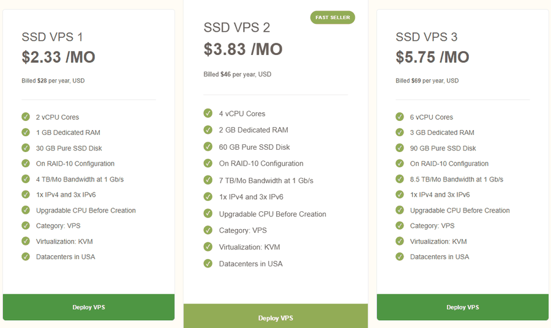Click check icon beside RAID-10 in SSD VPS 2
This screenshot has height=328, width=551.
click(208, 163)
